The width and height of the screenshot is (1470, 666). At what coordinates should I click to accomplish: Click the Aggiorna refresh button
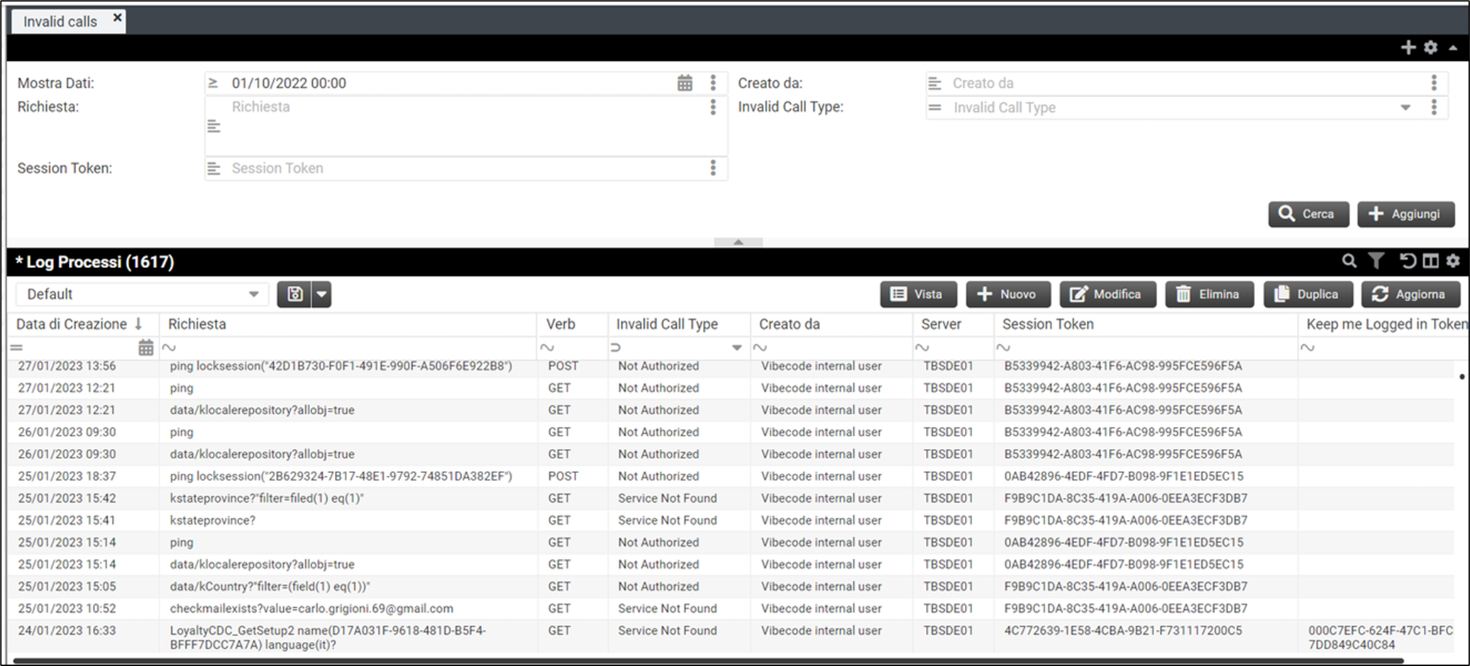(1410, 294)
